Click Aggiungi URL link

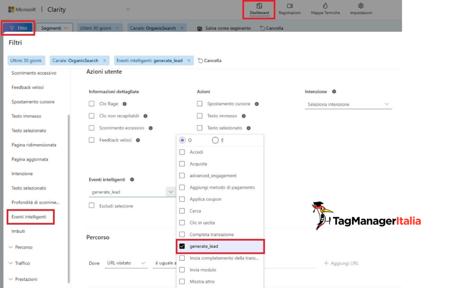[341, 263]
